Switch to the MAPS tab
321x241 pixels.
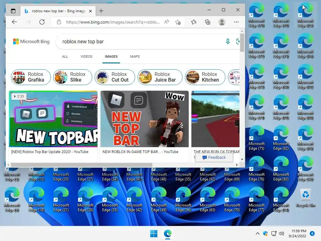coord(135,56)
